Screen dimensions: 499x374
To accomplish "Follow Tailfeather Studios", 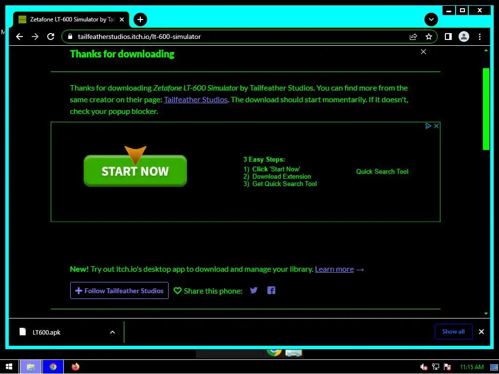I will pyautogui.click(x=119, y=290).
